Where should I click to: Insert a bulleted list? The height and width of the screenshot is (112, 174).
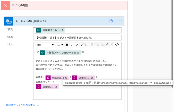(x=87, y=45)
